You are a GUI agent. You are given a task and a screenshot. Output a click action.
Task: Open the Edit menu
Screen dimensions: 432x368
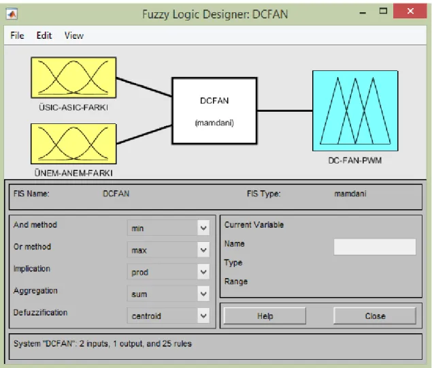(x=44, y=35)
